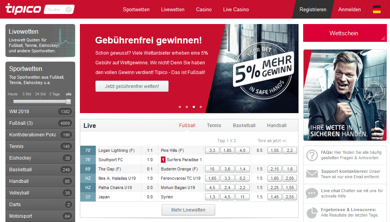
Task: Click the time filter slider handle
Action: click(x=68, y=102)
